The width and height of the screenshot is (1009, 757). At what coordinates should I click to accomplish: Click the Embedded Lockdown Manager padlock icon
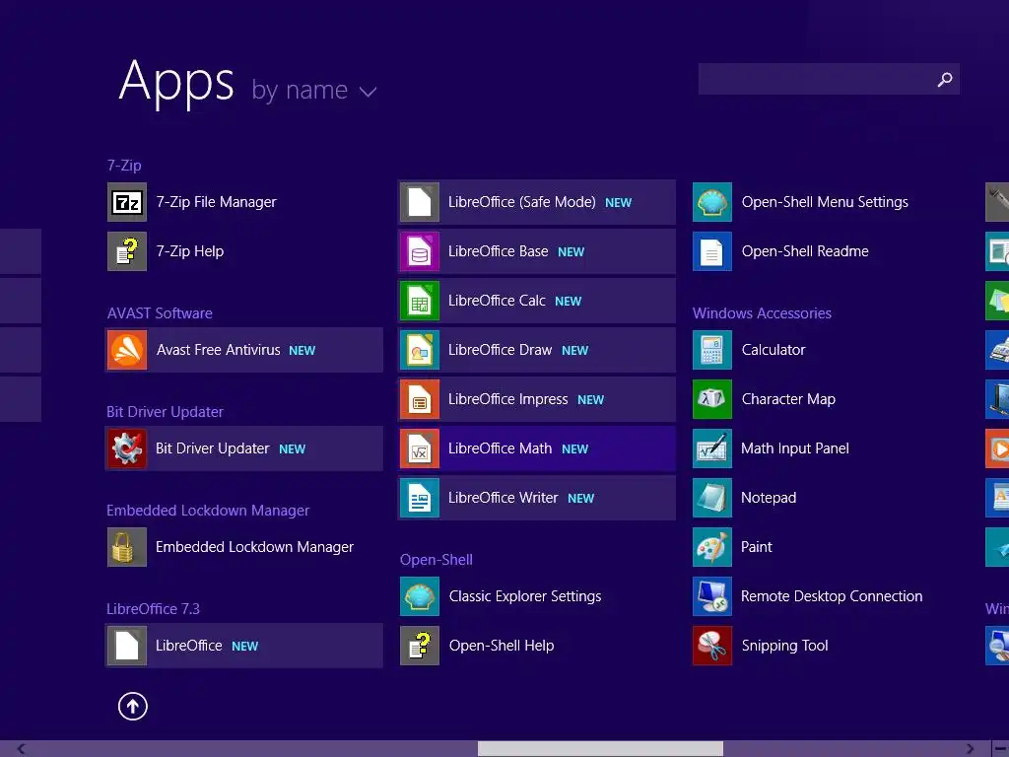click(127, 546)
